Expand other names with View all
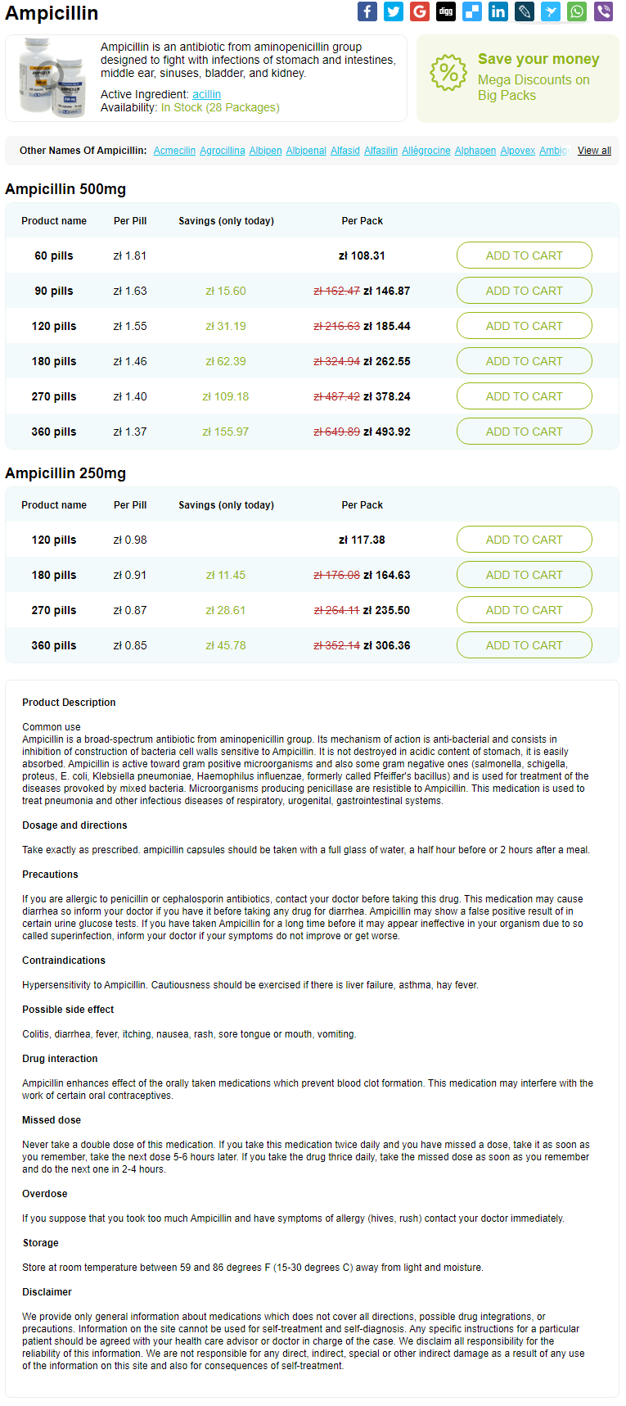Viewport: 626px width, 1406px height. [594, 151]
